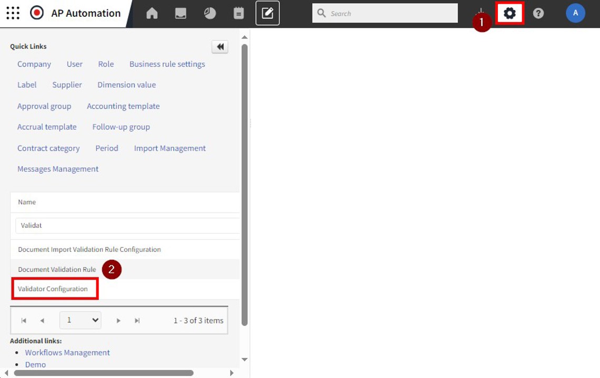
Task: Open the user avatar menu
Action: pos(575,14)
